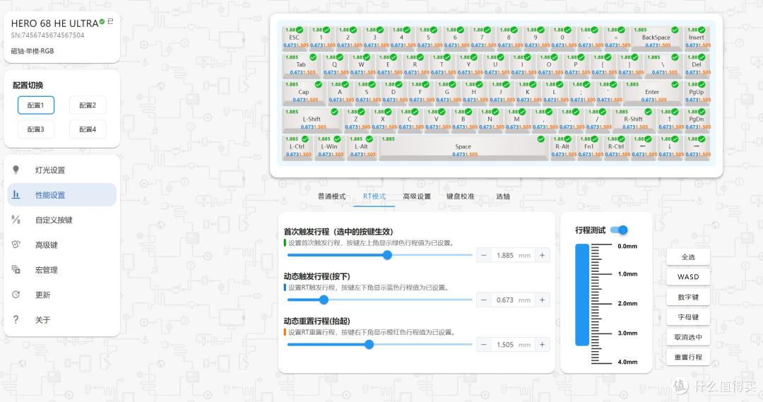Click the WASD selection button
The image size is (763, 402).
pyautogui.click(x=688, y=277)
